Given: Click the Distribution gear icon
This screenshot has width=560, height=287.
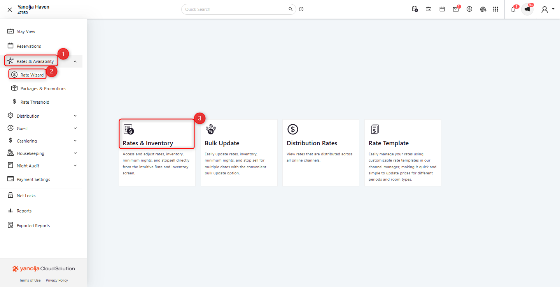Looking at the screenshot, I should [x=10, y=116].
